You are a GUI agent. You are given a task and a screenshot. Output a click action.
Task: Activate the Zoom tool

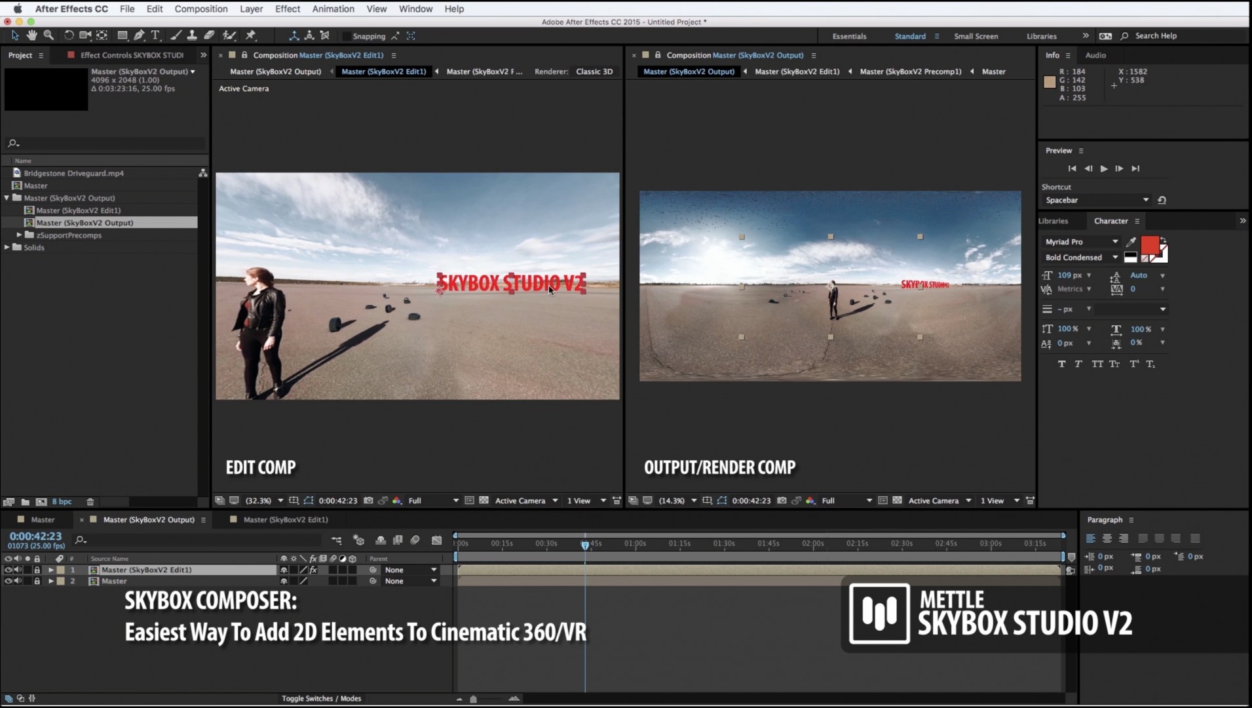[48, 35]
